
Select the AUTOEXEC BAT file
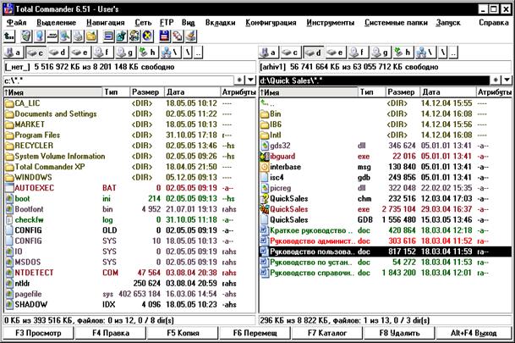(x=129, y=188)
